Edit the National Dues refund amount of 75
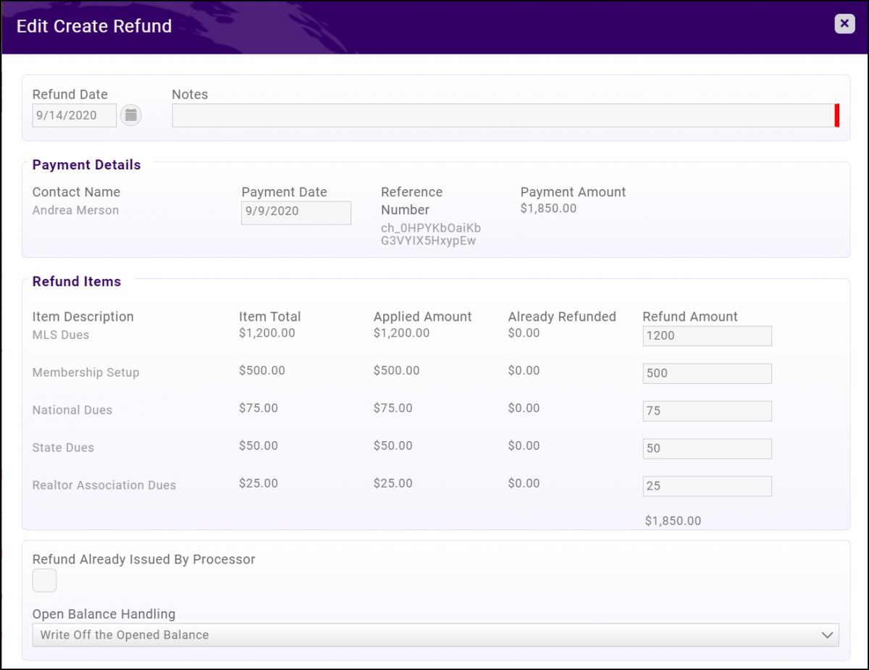 pyautogui.click(x=706, y=411)
